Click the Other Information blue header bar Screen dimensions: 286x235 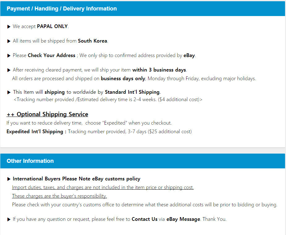143,161
